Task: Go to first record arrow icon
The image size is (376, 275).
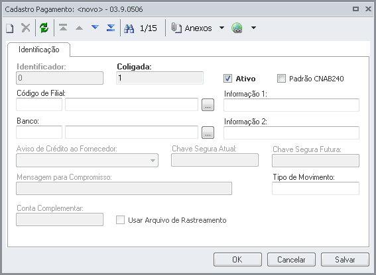Action: [x=63, y=28]
